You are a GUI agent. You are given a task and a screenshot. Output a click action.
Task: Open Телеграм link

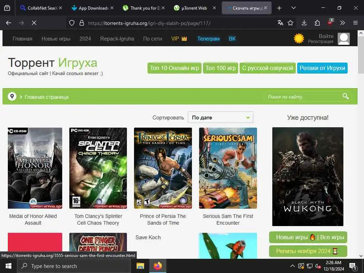(208, 39)
